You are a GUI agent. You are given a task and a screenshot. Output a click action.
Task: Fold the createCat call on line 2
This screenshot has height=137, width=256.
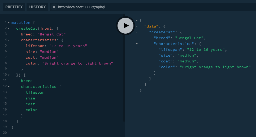(9, 29)
